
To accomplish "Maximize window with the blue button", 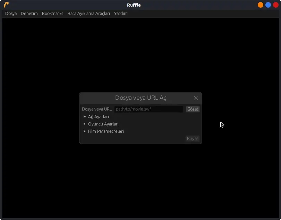I will coord(268,5).
